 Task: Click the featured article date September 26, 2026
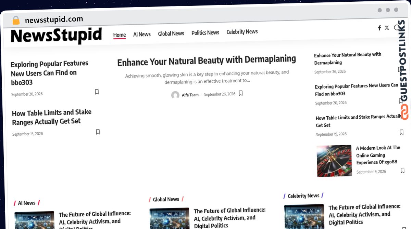(220, 94)
